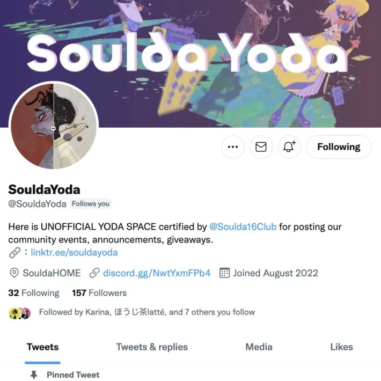Open the discord.gg/NwtYxmFPb4 invite link

pos(157,273)
